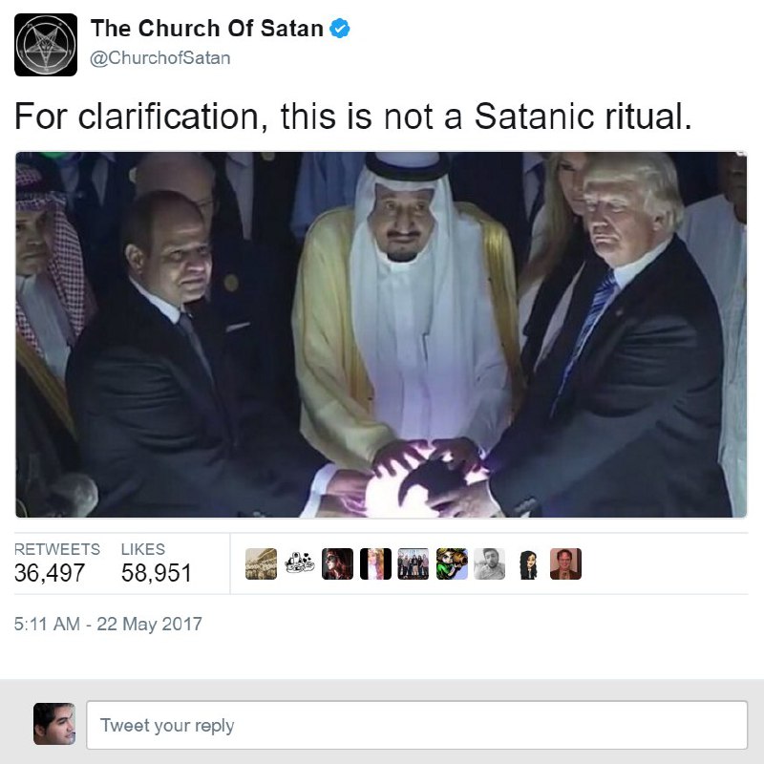Viewport: 764px width, 764px height.
Task: Open the Church of Satan pentagram avatar
Action: (46, 45)
